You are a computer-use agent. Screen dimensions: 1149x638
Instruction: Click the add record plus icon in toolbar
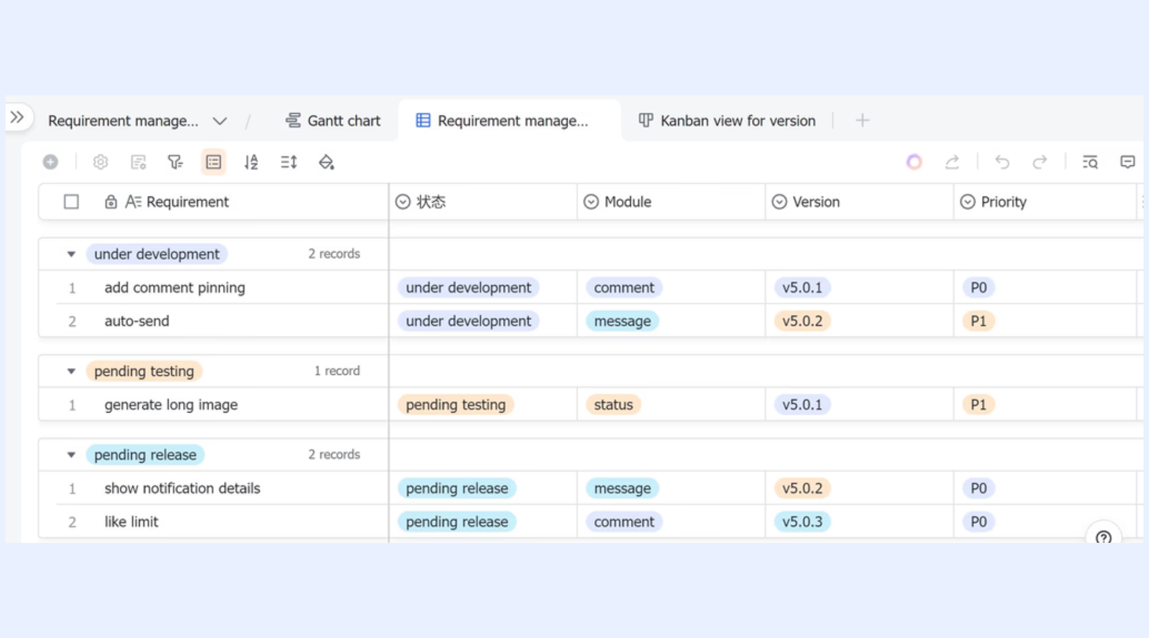click(51, 162)
